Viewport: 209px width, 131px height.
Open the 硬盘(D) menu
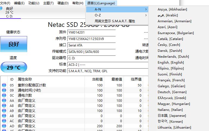pyautogui.click(x=63, y=3)
